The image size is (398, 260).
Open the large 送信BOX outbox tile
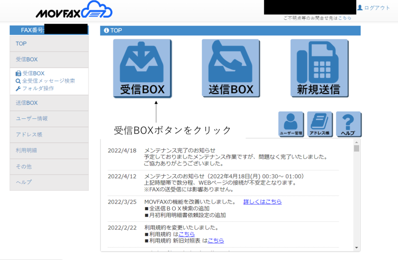(231, 68)
